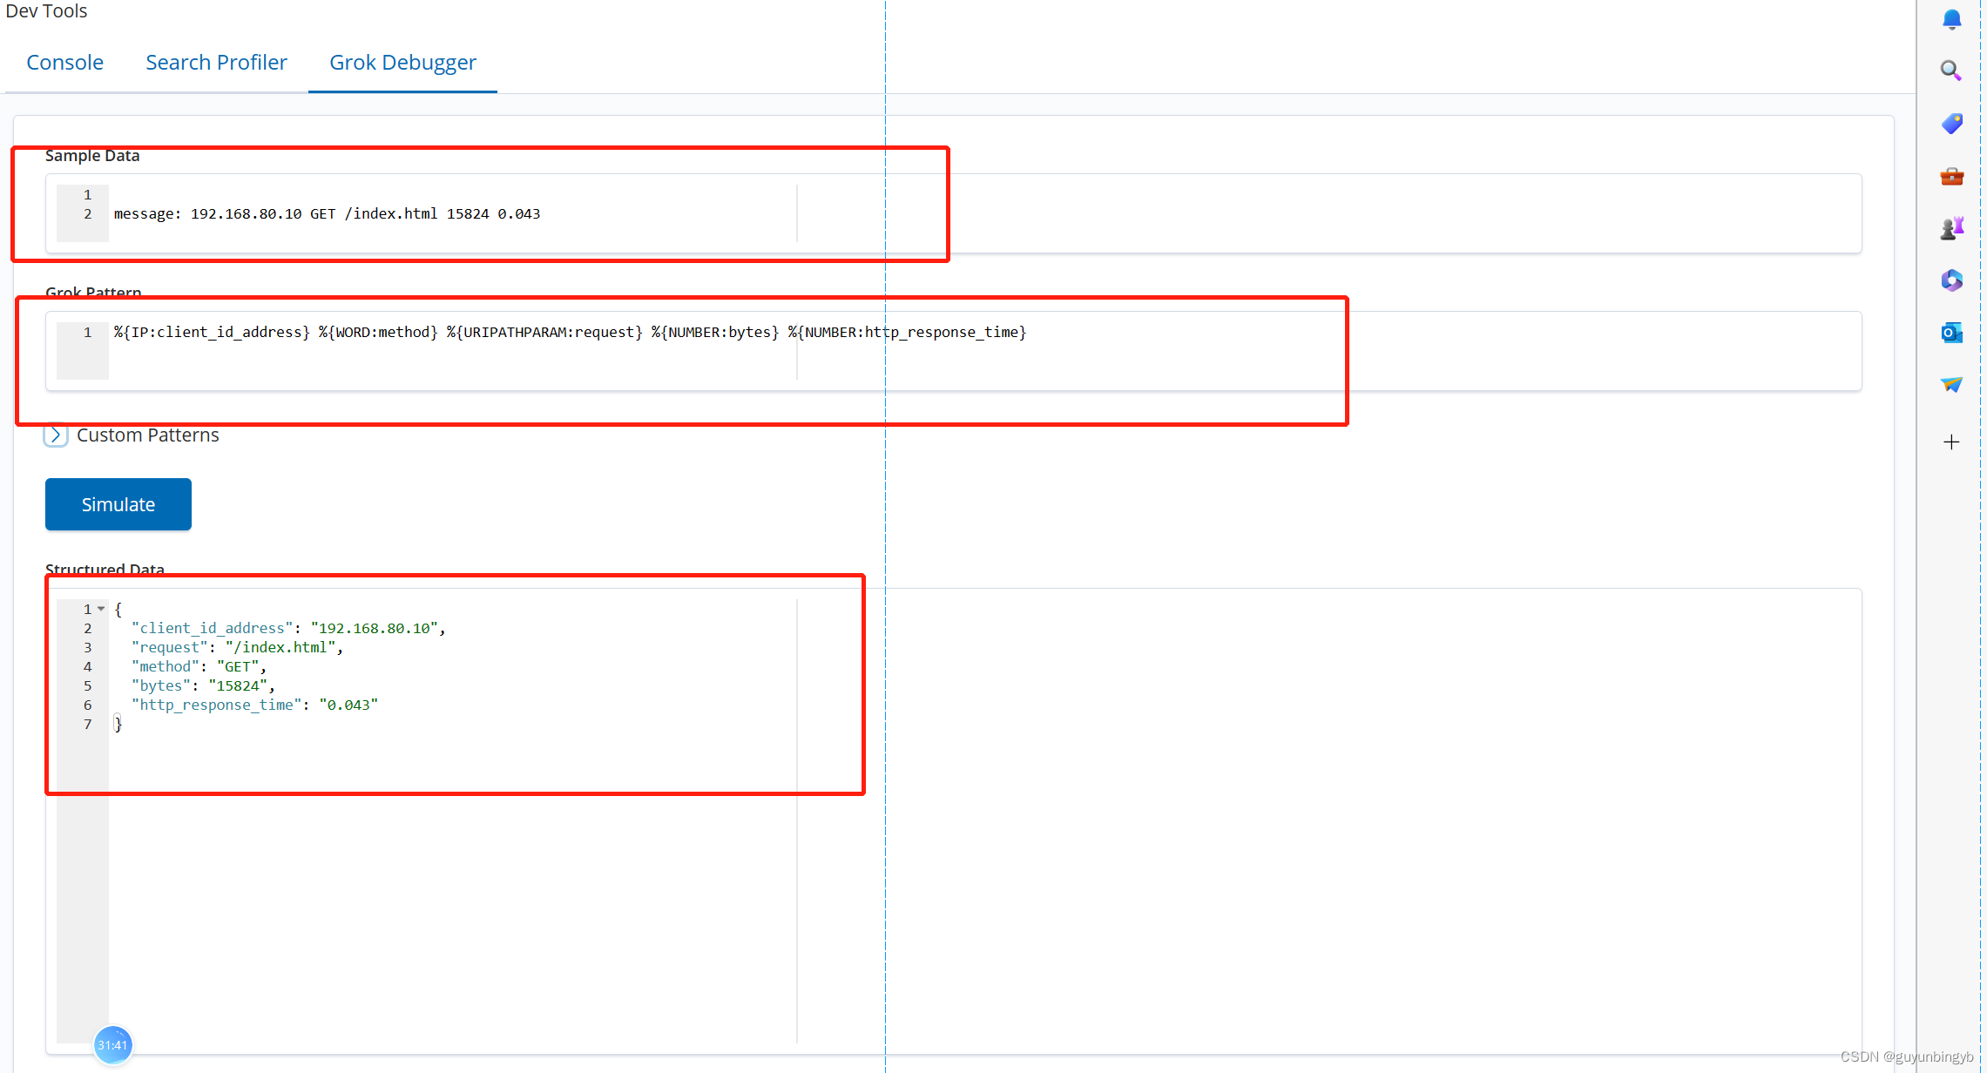This screenshot has height=1073, width=1987.
Task: Click the notification bell sidebar icon
Action: pyautogui.click(x=1951, y=19)
